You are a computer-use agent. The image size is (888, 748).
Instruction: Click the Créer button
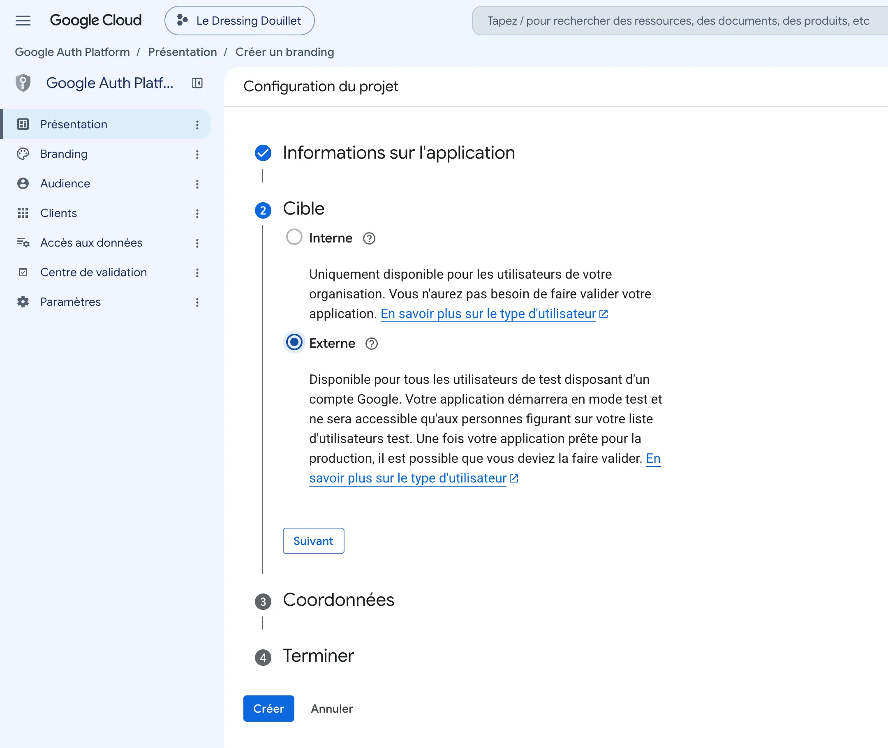point(268,709)
